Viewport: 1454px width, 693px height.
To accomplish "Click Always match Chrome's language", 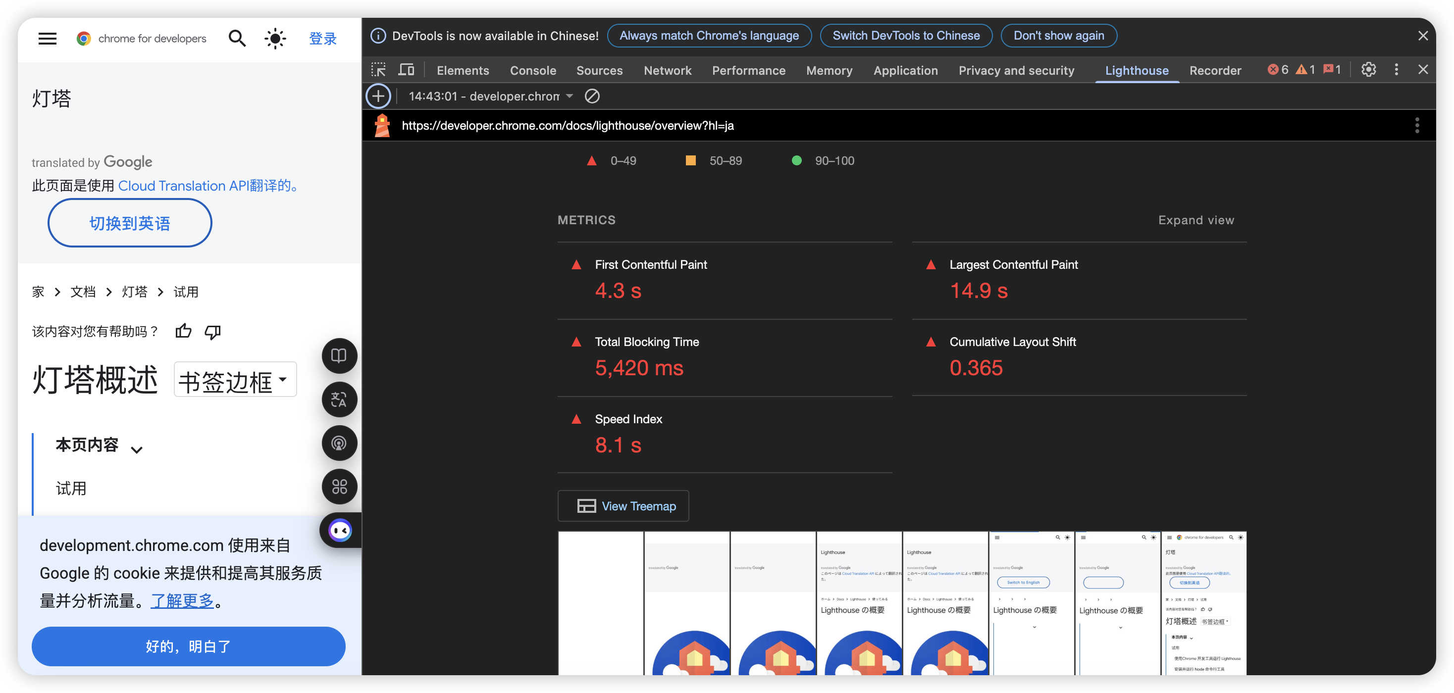I will (x=709, y=36).
